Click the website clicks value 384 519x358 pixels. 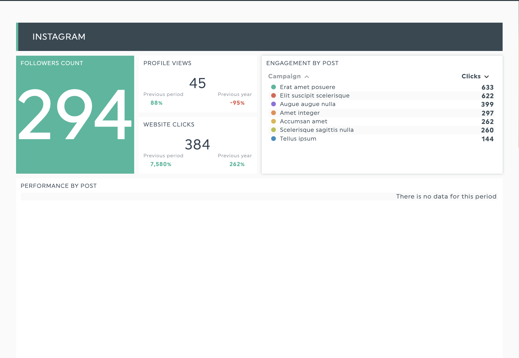[x=198, y=145]
